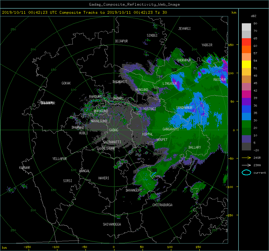Click the BALLARY city label
The width and height of the screenshot is (269, 251).
(x=195, y=147)
